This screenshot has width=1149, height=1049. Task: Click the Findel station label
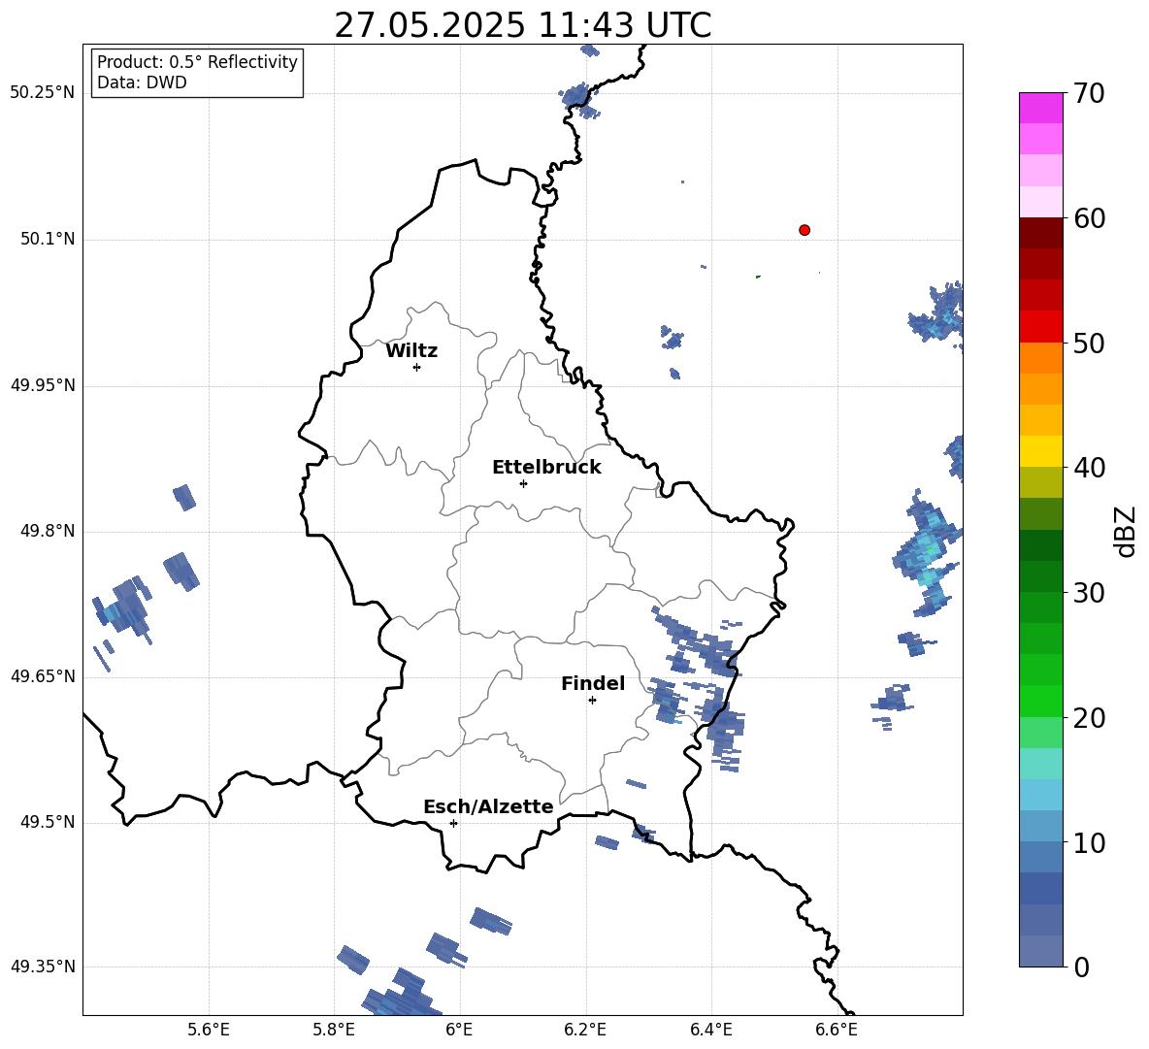[x=593, y=683]
